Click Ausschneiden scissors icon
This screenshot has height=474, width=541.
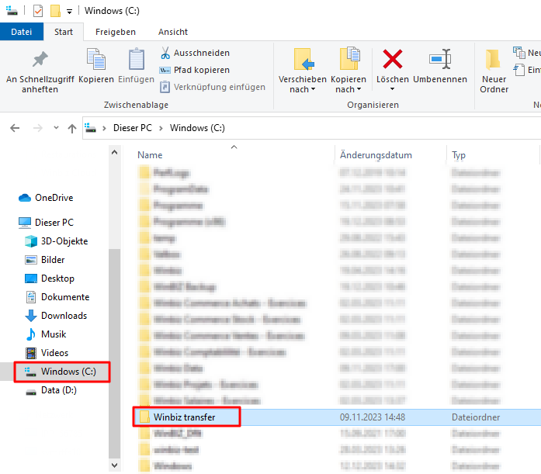point(166,53)
